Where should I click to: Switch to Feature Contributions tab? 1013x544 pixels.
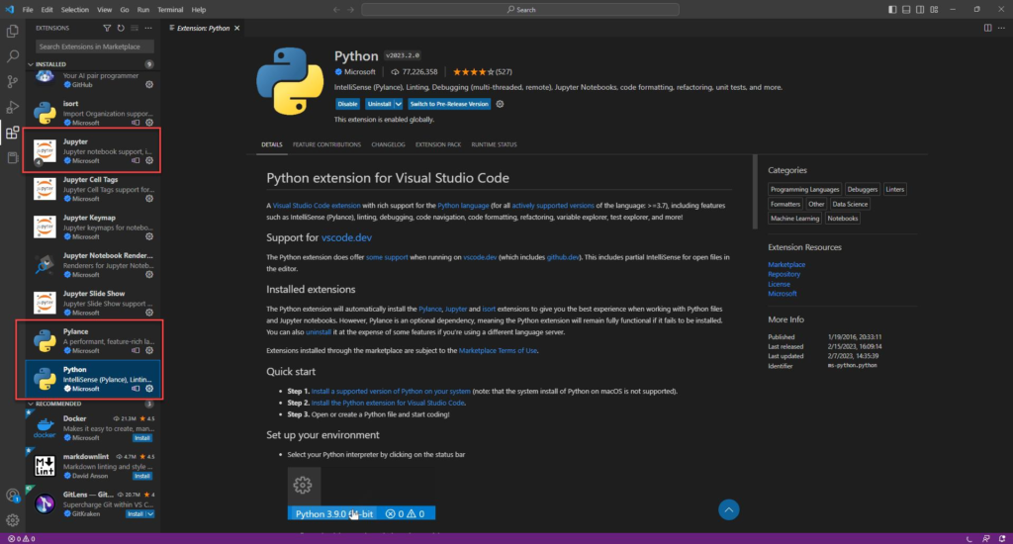(326, 144)
